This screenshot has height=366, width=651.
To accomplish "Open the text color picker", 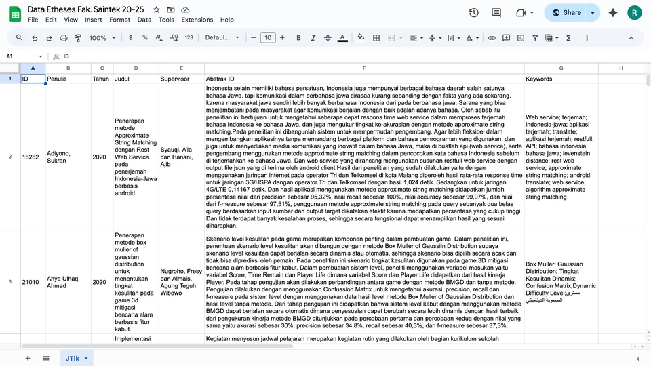I will pos(342,38).
